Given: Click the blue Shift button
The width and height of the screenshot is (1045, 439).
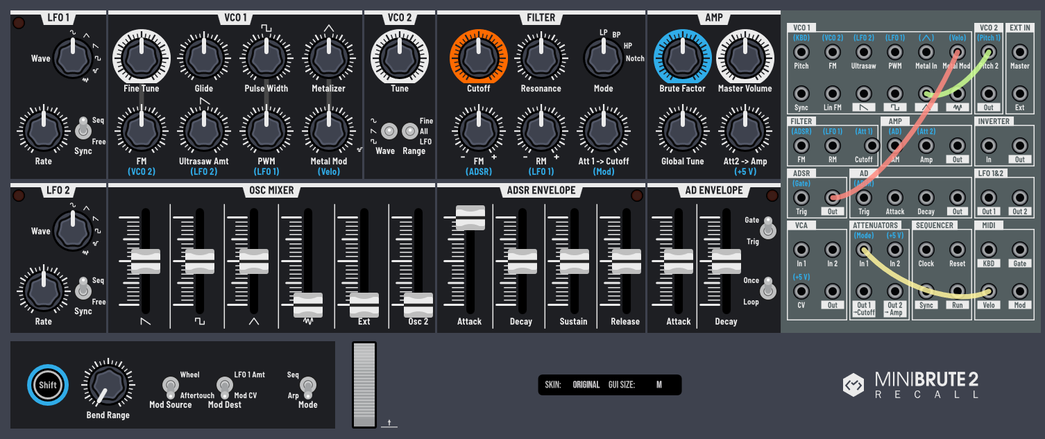Looking at the screenshot, I should click(x=48, y=385).
